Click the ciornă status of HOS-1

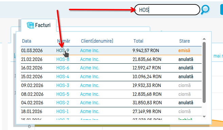pyautogui.click(x=184, y=112)
